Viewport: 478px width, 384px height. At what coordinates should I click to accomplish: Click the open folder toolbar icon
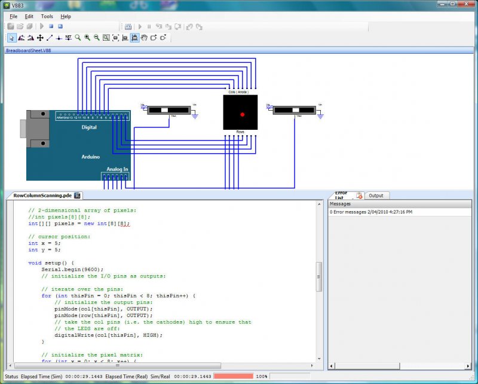pos(20,26)
